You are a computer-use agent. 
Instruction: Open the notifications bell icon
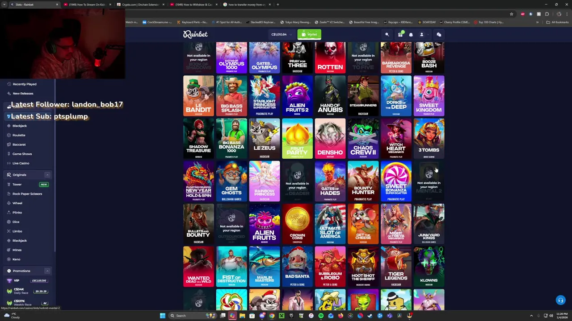(x=411, y=34)
